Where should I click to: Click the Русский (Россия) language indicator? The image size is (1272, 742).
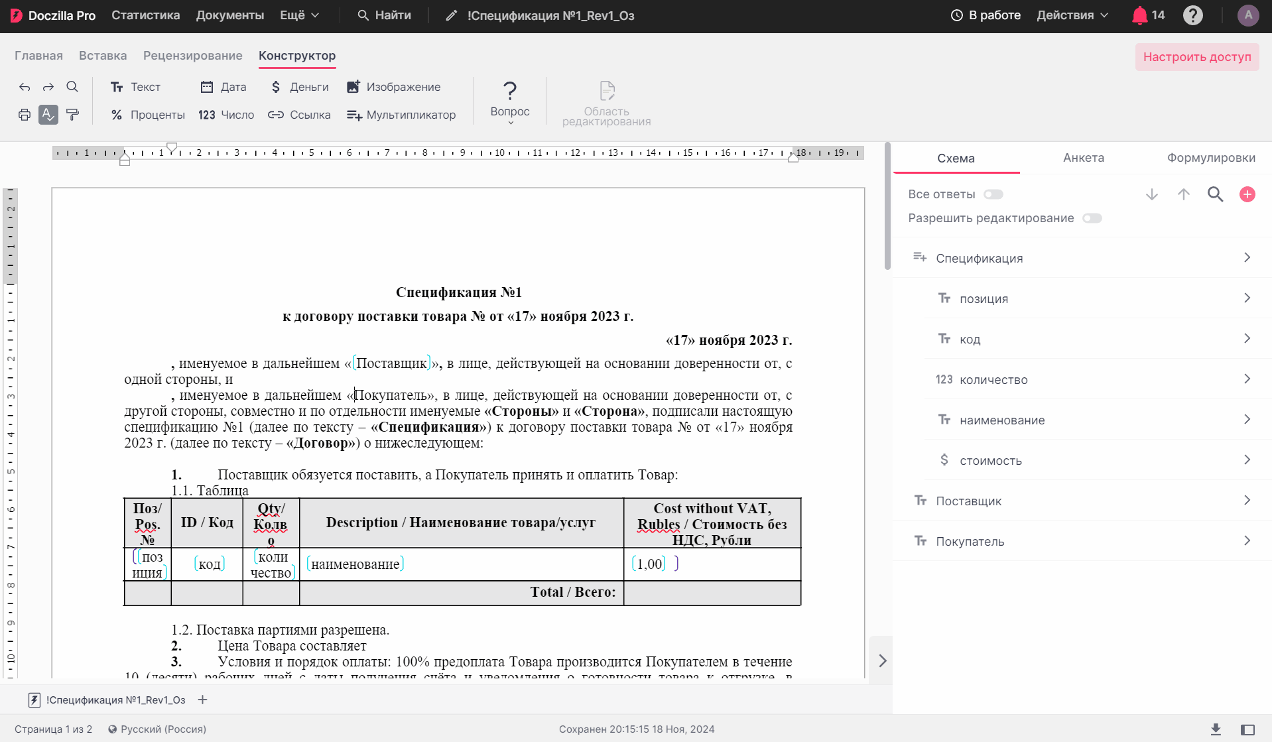click(157, 729)
